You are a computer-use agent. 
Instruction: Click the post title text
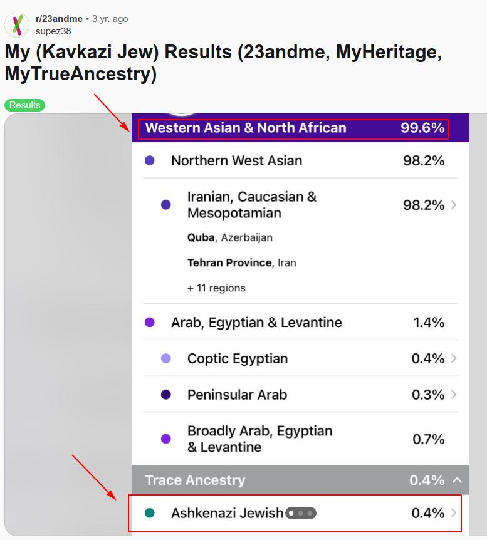coord(223,63)
